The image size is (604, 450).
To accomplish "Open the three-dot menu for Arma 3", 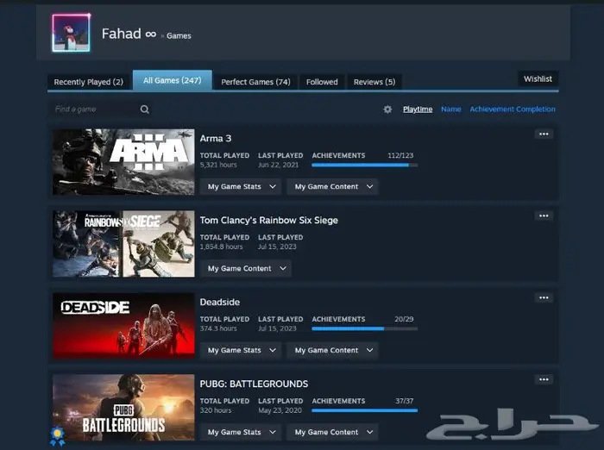I will click(544, 134).
